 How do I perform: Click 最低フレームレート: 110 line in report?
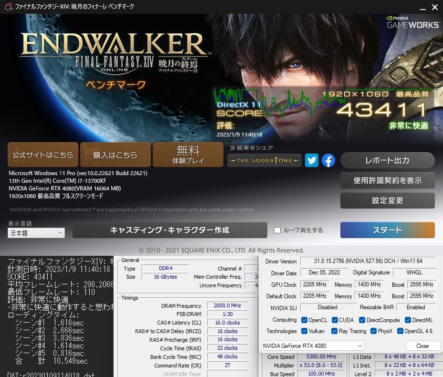(51, 292)
